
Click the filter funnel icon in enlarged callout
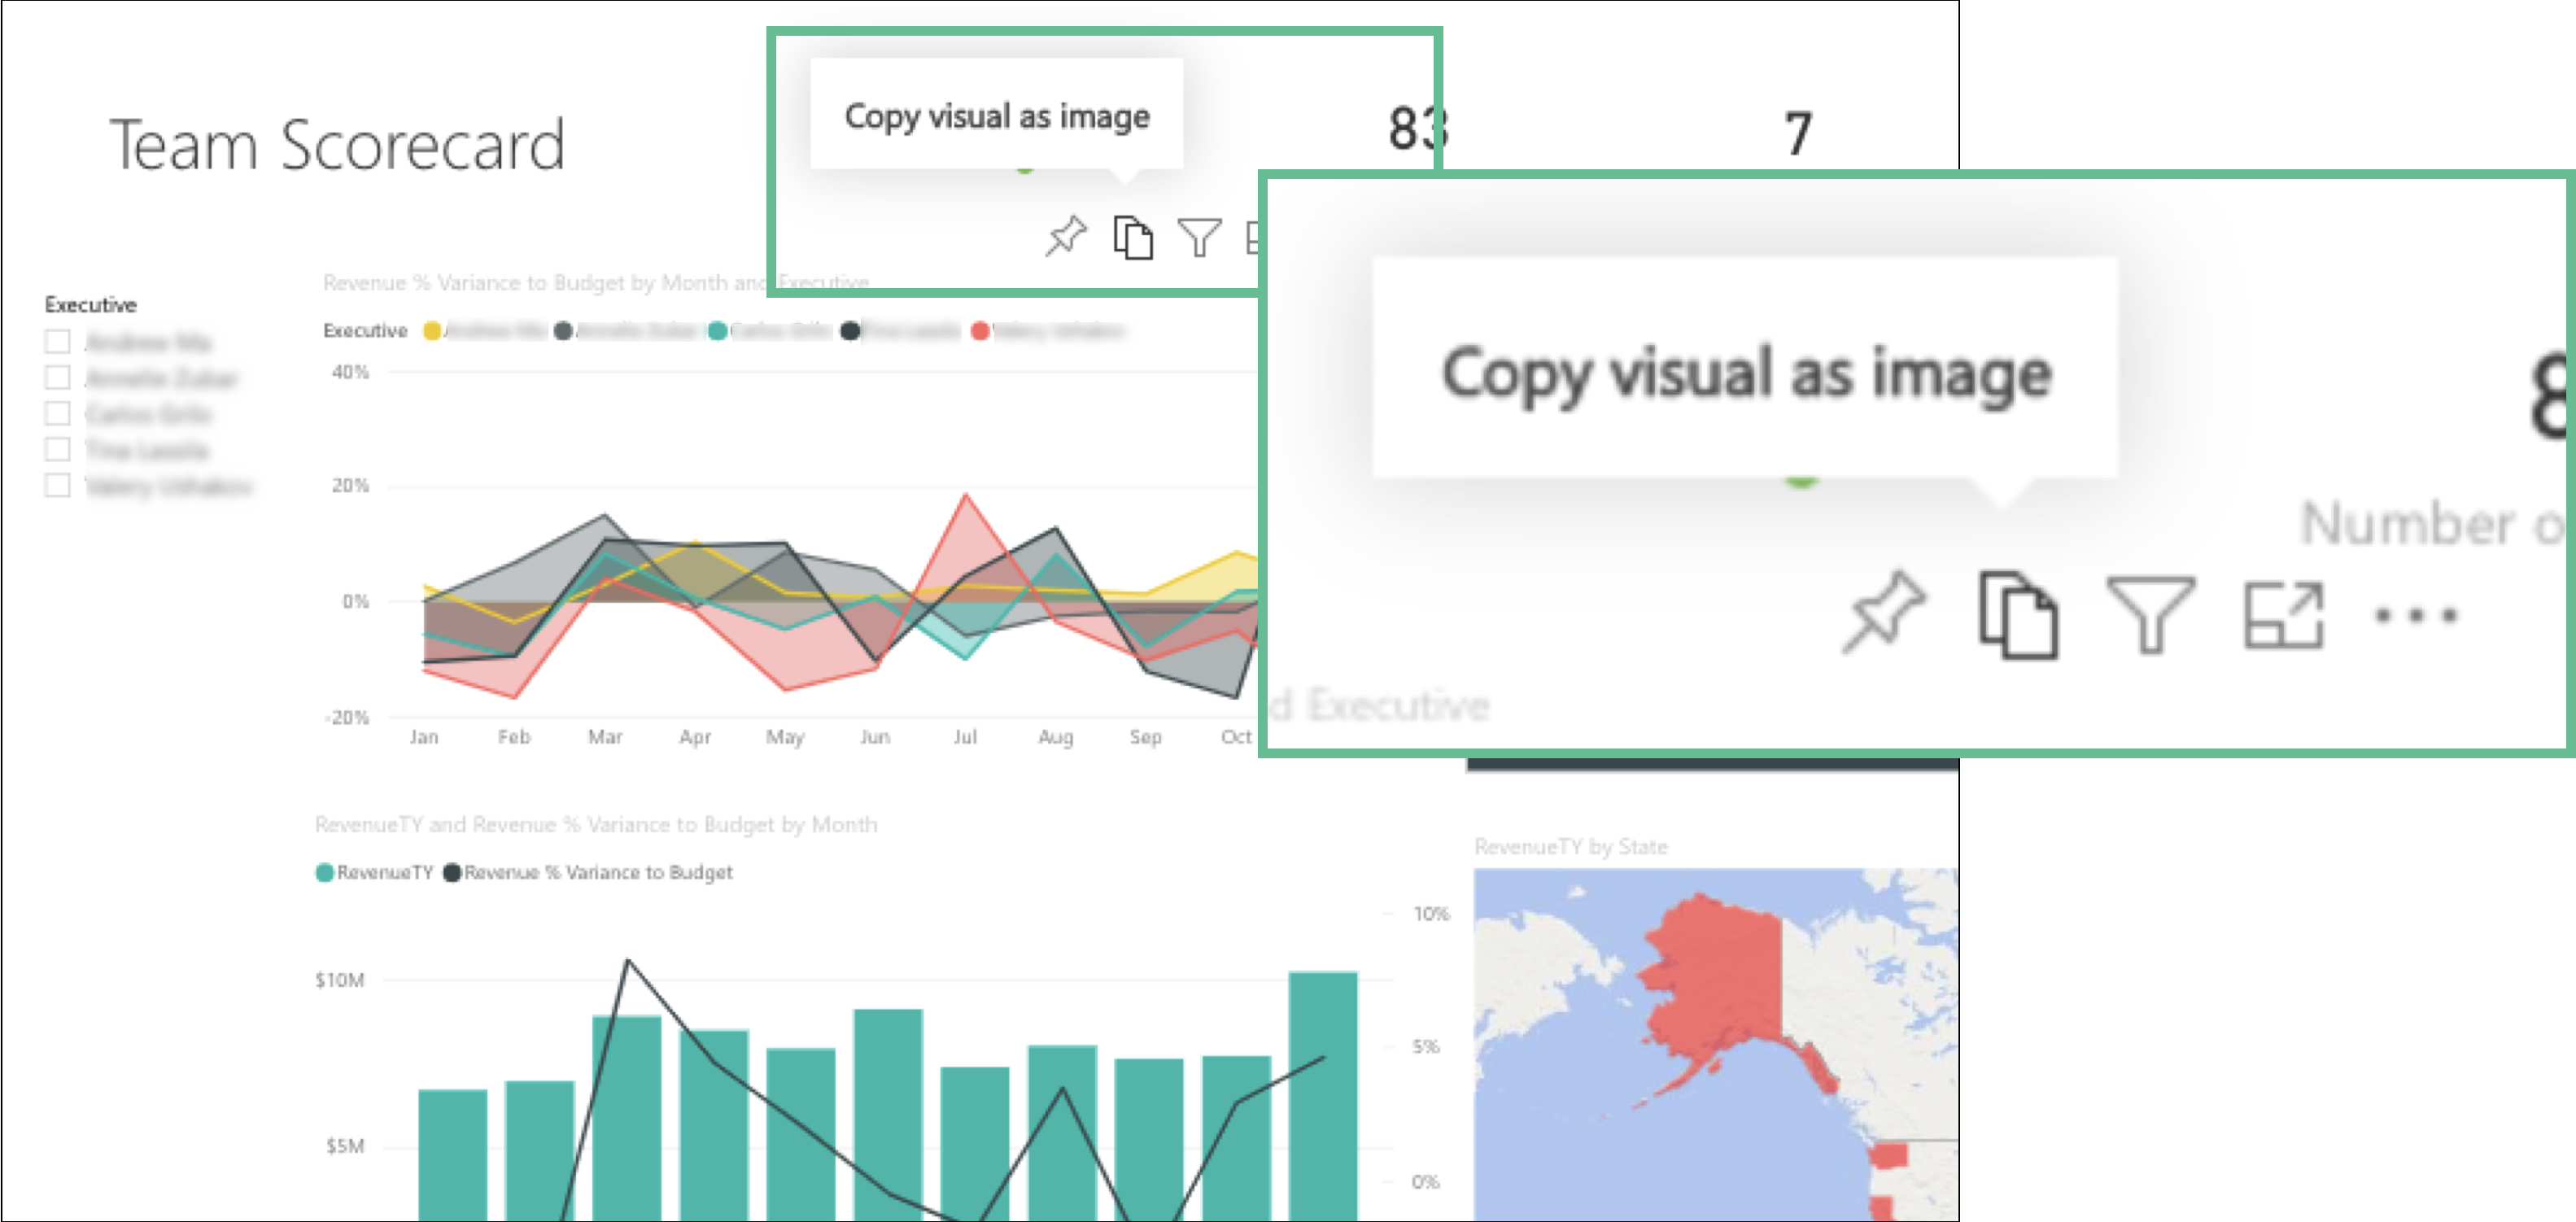click(x=2150, y=614)
